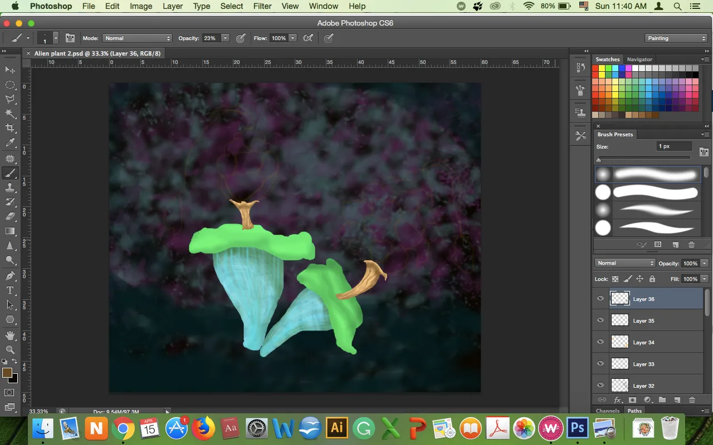713x445 pixels.
Task: Hide Layer 33 with eye icon
Action: 600,364
